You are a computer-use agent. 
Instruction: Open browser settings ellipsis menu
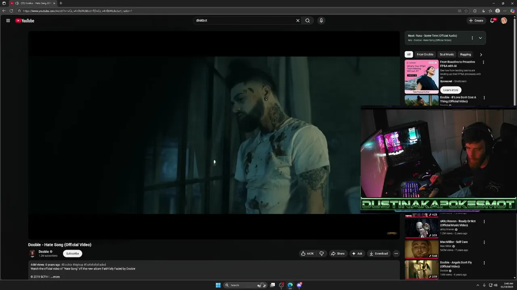tap(505, 11)
